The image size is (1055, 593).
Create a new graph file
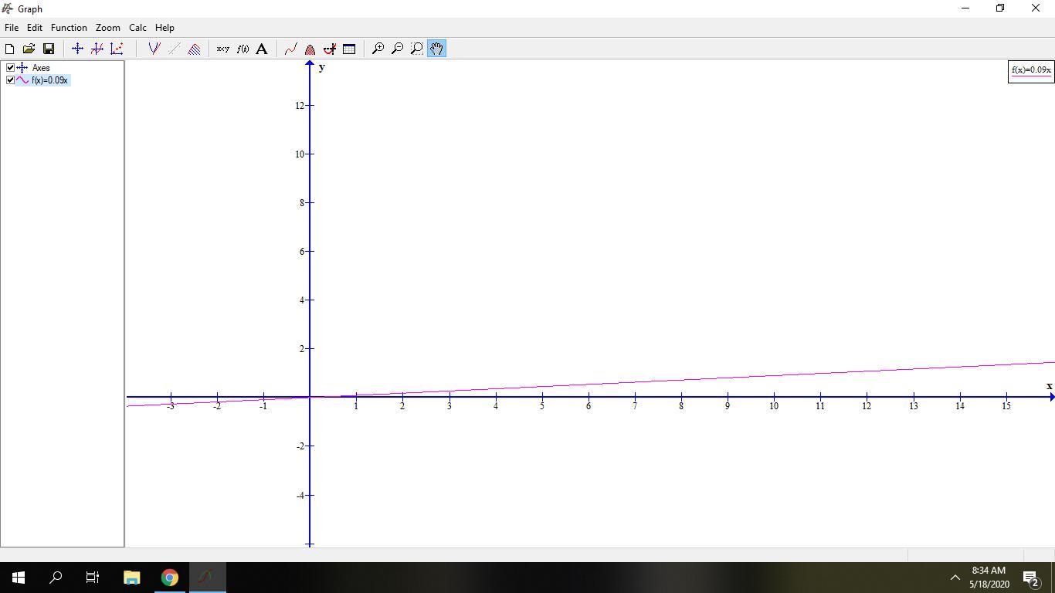tap(9, 49)
